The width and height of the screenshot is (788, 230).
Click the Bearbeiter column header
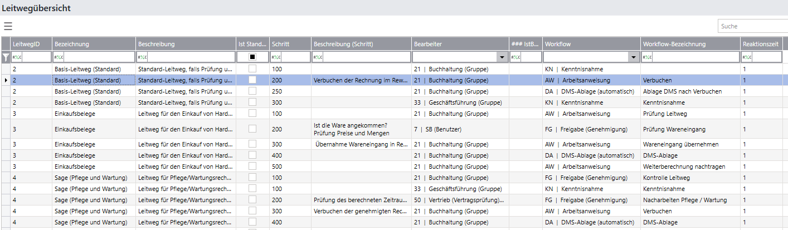tap(459, 43)
